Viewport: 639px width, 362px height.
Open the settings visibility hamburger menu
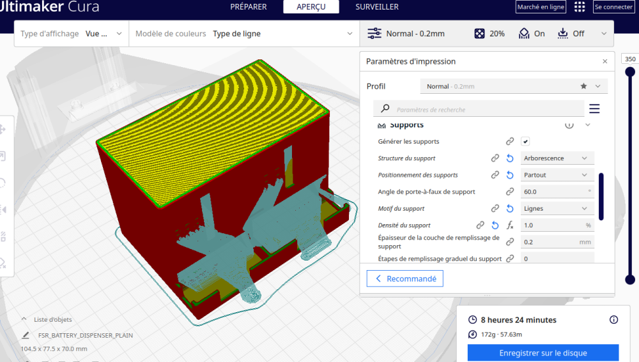(x=594, y=109)
